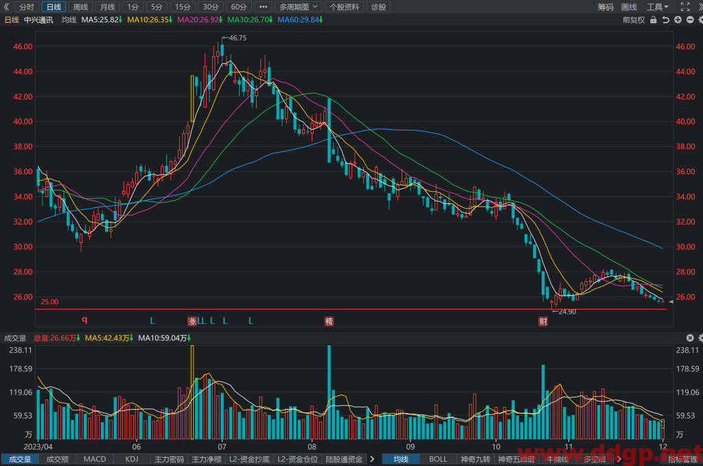
Task: Select the 30分 period
Action: [x=211, y=7]
